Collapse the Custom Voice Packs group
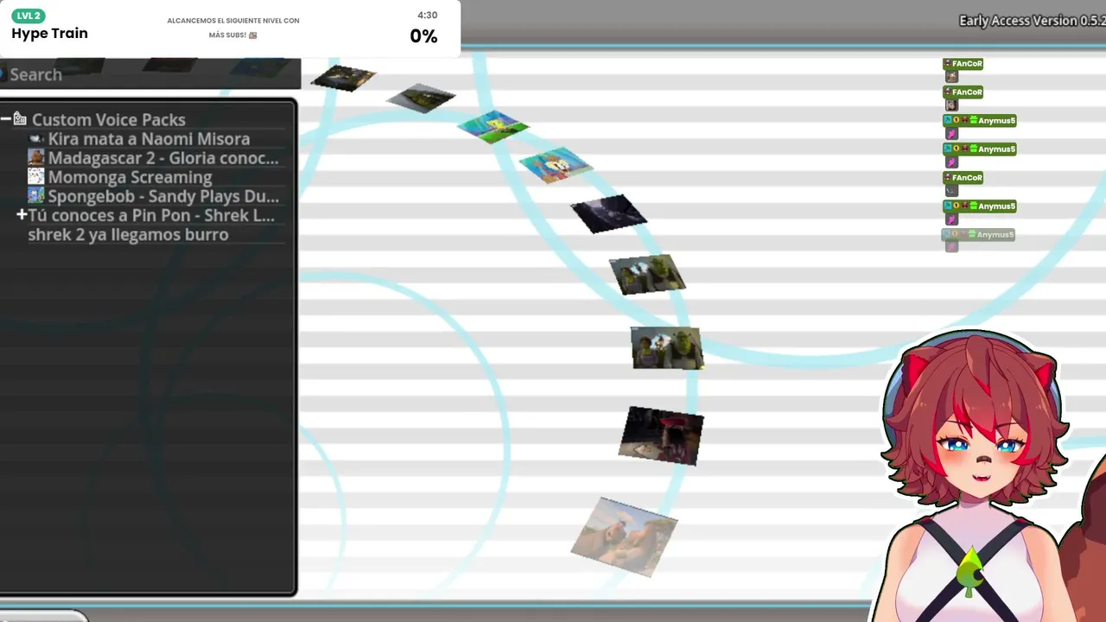This screenshot has width=1106, height=622. coord(6,119)
